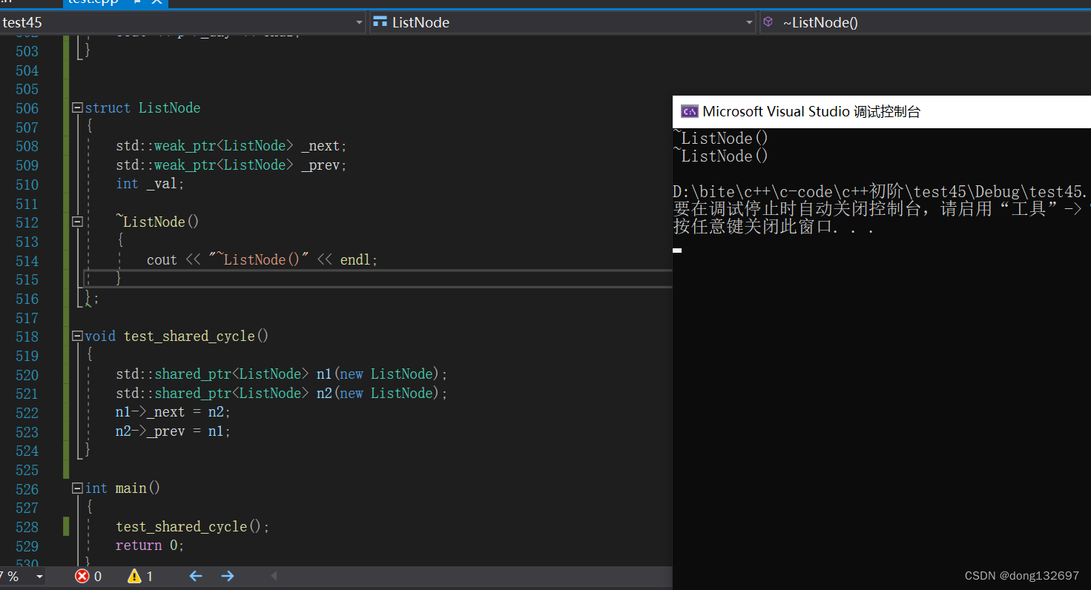Image resolution: width=1091 pixels, height=590 pixels.
Task: Click the _prev member on line 509
Action: point(321,165)
